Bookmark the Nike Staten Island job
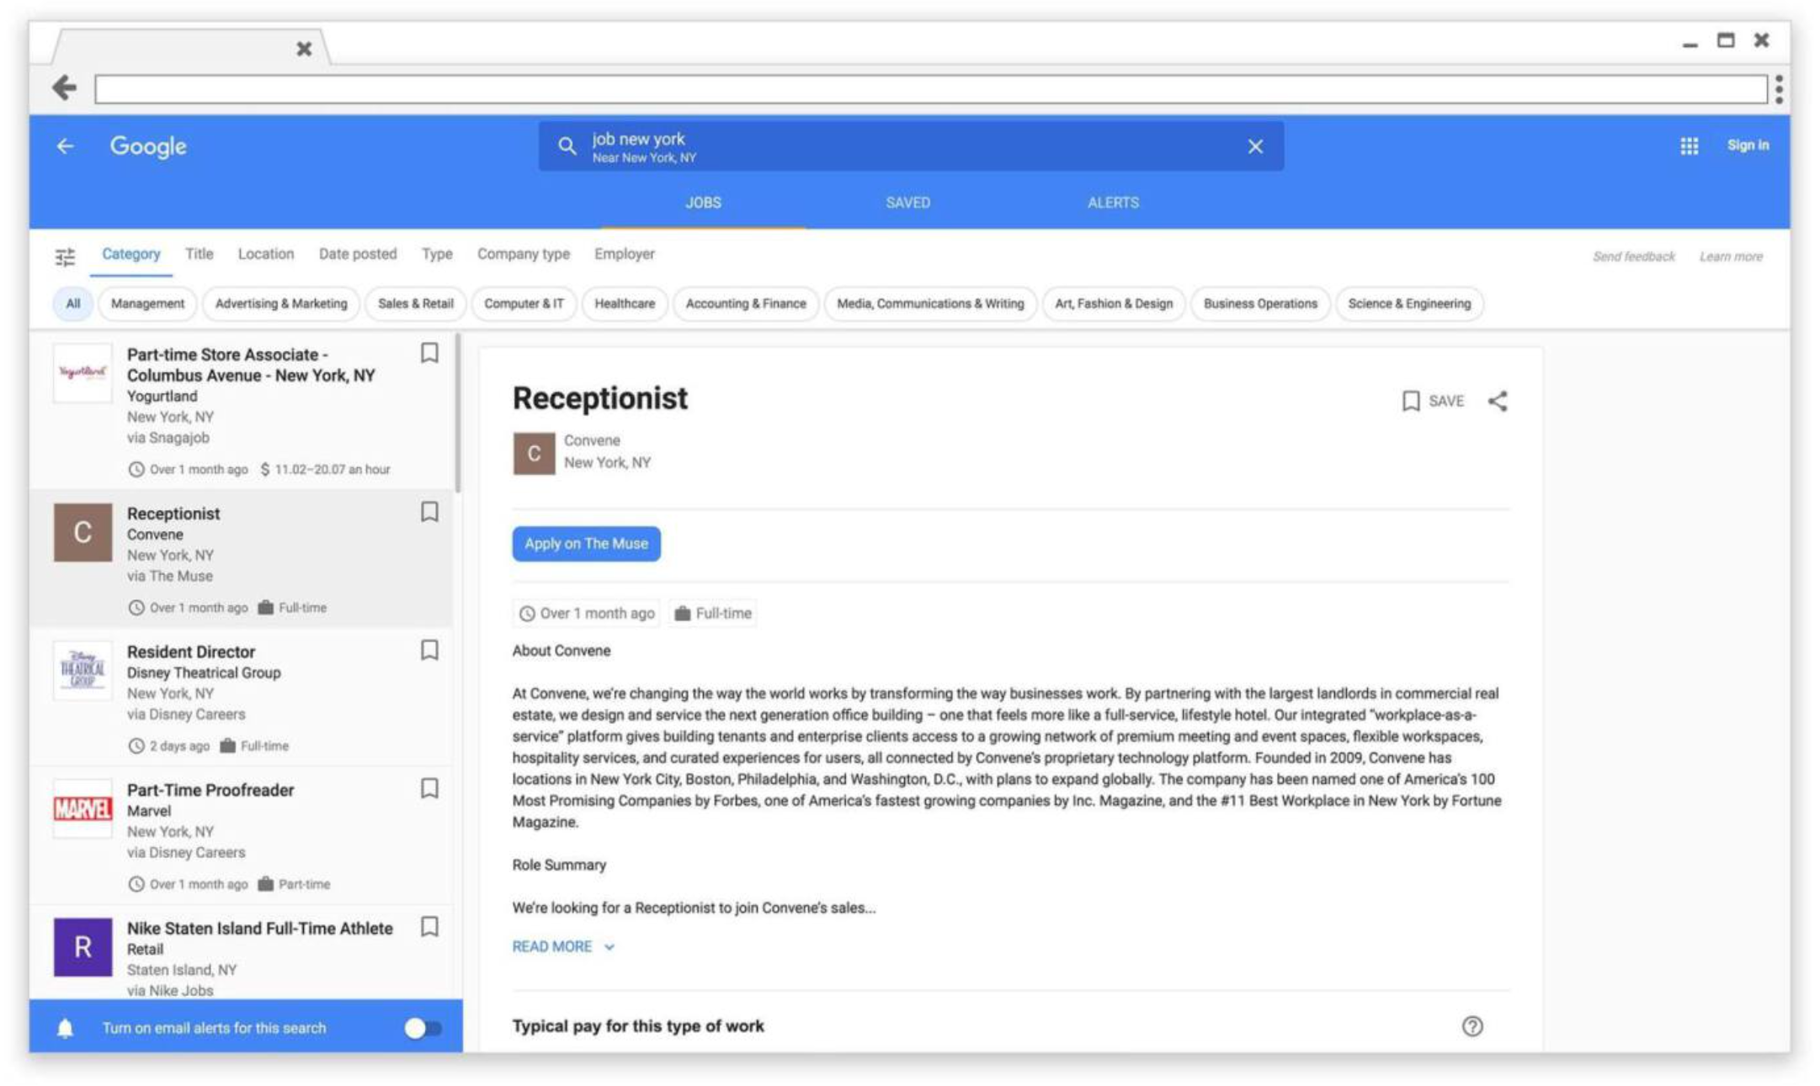 [429, 927]
